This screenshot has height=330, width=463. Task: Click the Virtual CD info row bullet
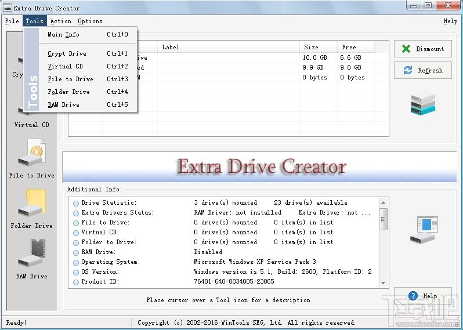[x=76, y=233]
